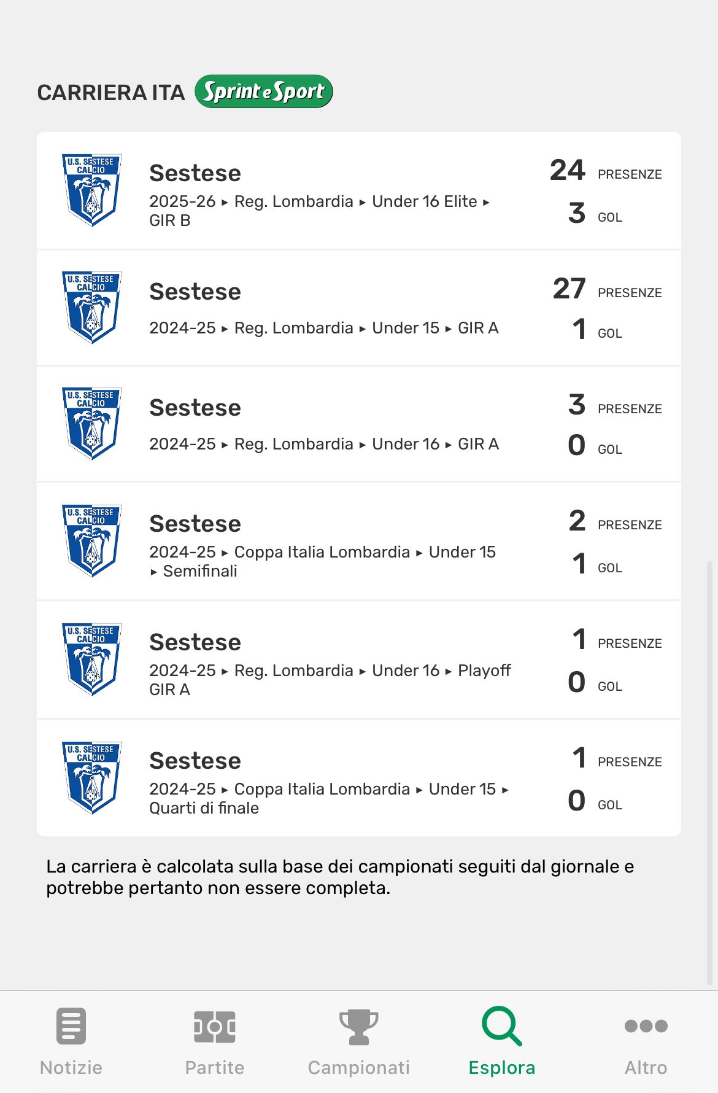Go to the Campionati tab
Screen dimensions: 718x1093
tap(358, 1041)
